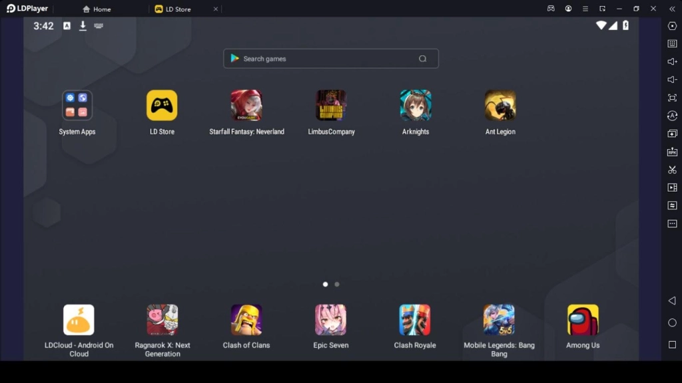The width and height of the screenshot is (682, 383).
Task: Tap the Android back button
Action: [x=672, y=301]
